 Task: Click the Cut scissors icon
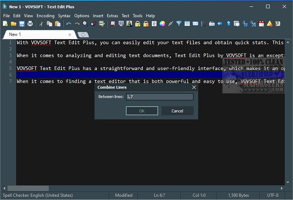(x=41, y=23)
